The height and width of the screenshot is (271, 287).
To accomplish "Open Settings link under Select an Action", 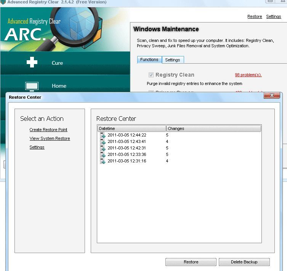I will 37,147.
